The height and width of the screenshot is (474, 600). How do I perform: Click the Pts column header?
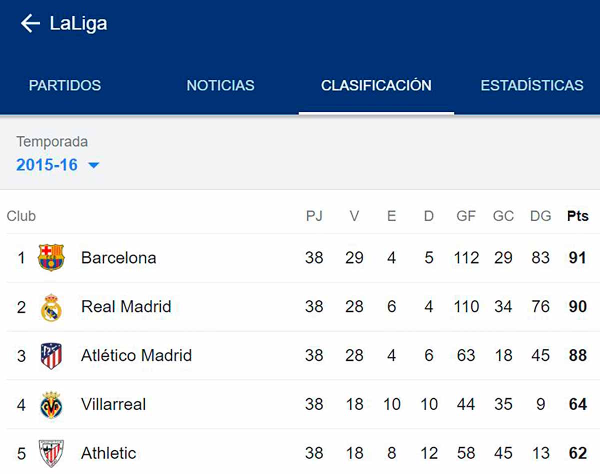pyautogui.click(x=577, y=216)
